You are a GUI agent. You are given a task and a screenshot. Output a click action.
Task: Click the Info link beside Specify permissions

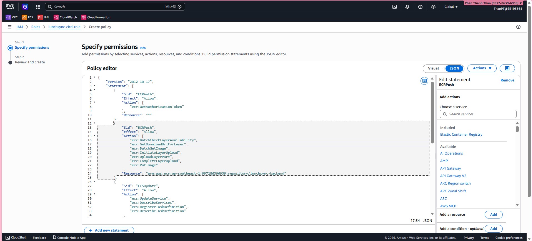coord(142,48)
